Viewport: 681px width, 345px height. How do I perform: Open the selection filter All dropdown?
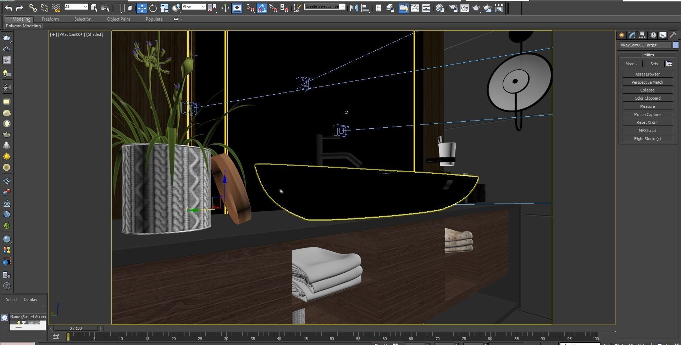(x=76, y=7)
